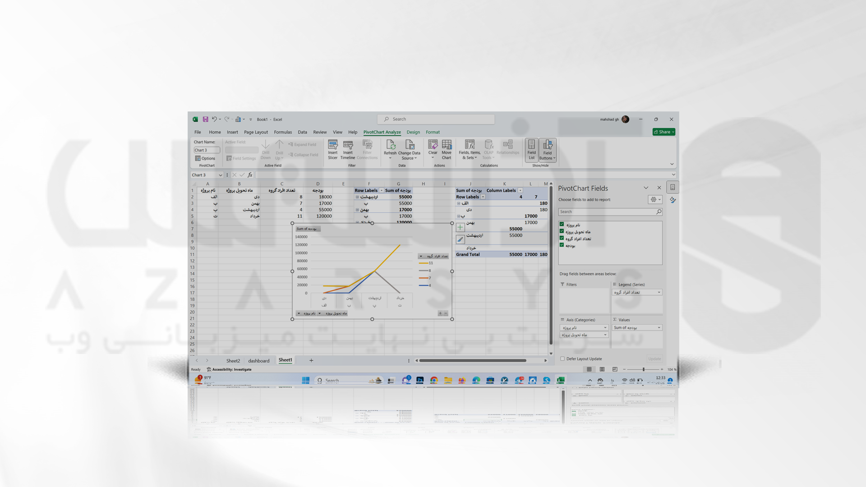Image resolution: width=866 pixels, height=487 pixels.
Task: Toggle ماه تحویل پروژه checkbox in fields
Action: click(562, 231)
